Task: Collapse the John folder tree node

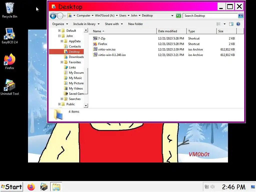Action: [x=59, y=36]
